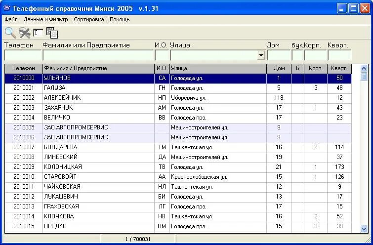Click the Корп. column header

[x=316, y=69]
